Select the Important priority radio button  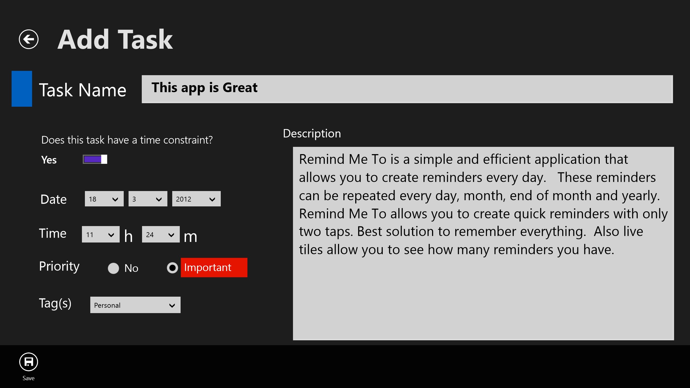click(172, 268)
